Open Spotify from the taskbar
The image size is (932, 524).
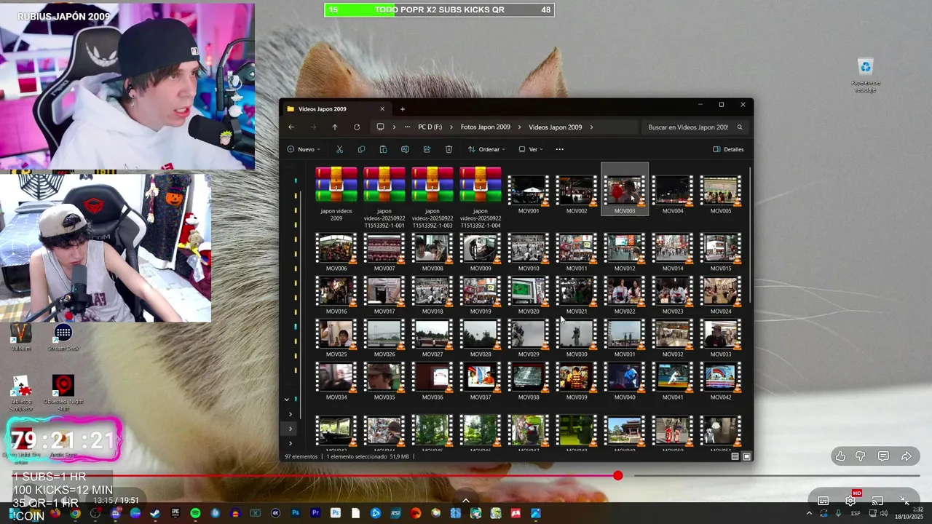(x=195, y=513)
